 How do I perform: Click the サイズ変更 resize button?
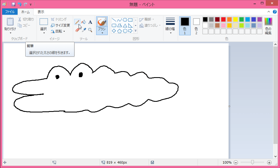60,25
